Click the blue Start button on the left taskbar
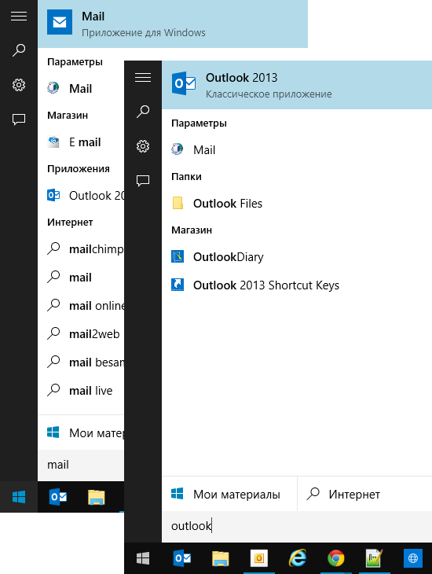The height and width of the screenshot is (574, 432). tap(19, 497)
